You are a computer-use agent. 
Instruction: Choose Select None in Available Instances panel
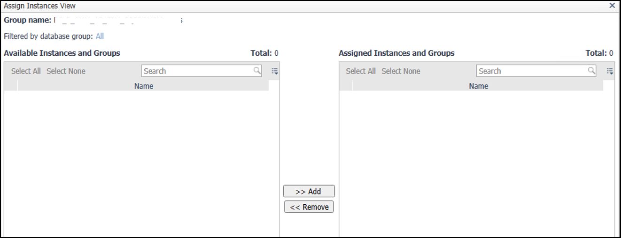point(66,71)
